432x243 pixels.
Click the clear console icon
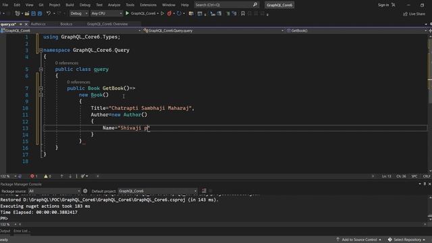point(204,190)
